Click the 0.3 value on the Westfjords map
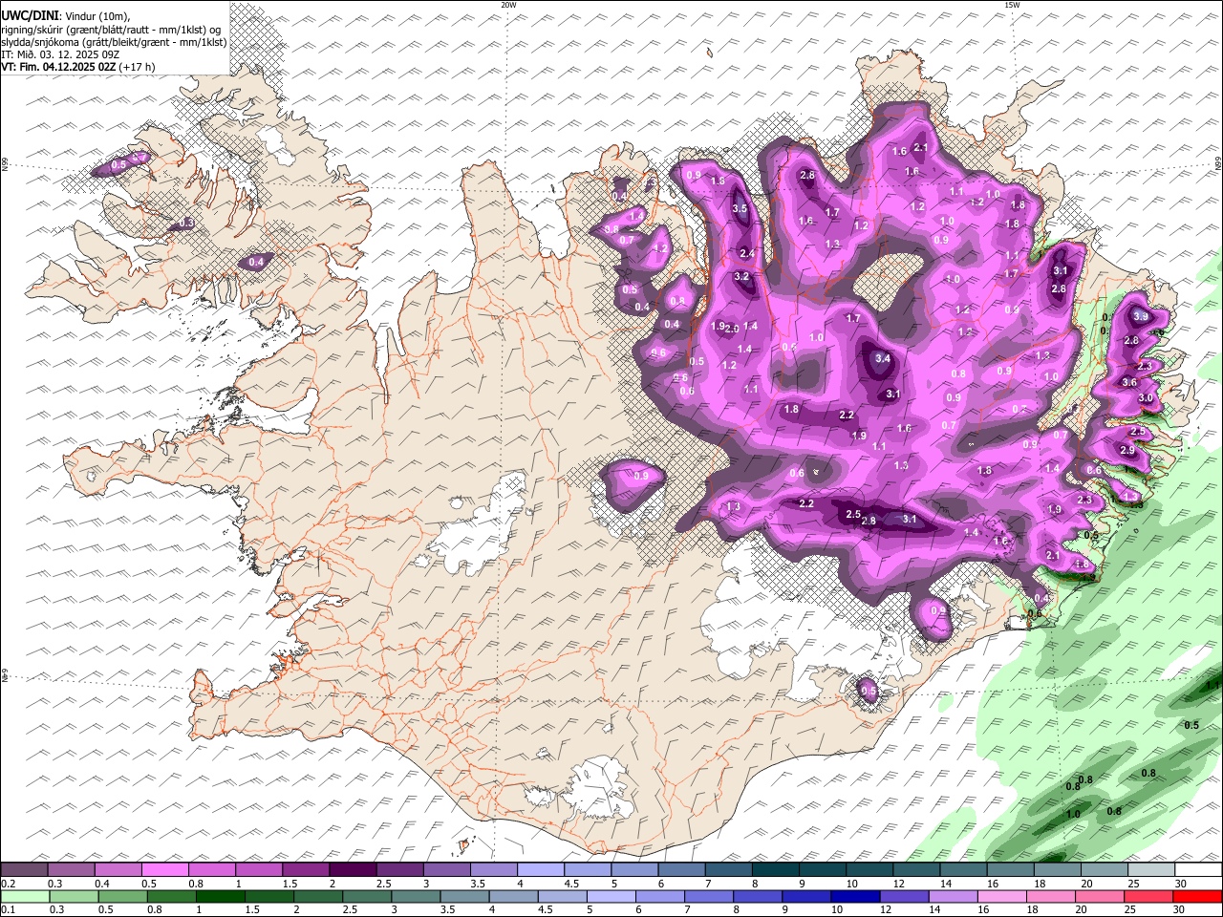Image resolution: width=1223 pixels, height=917 pixels. (187, 223)
